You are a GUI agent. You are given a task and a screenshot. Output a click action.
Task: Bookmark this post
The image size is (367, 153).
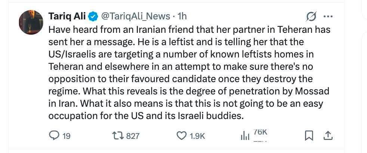coord(309,136)
